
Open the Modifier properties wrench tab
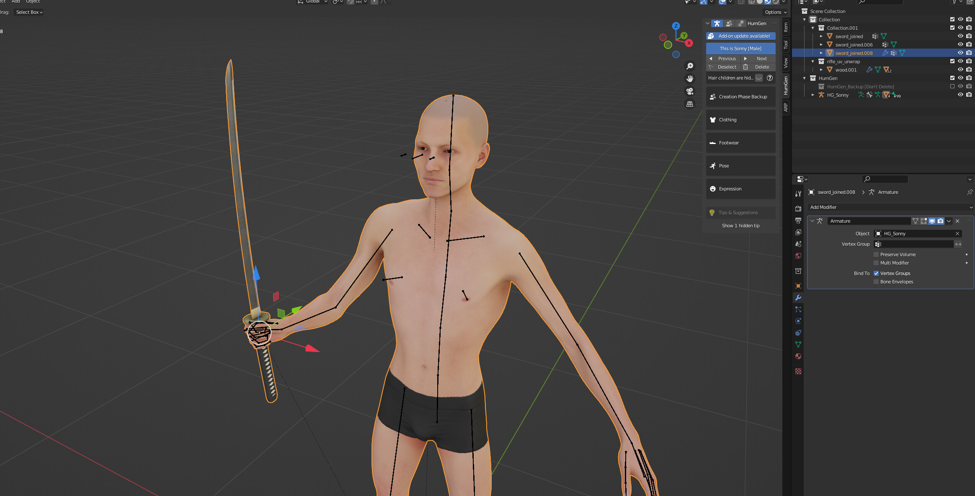[798, 298]
